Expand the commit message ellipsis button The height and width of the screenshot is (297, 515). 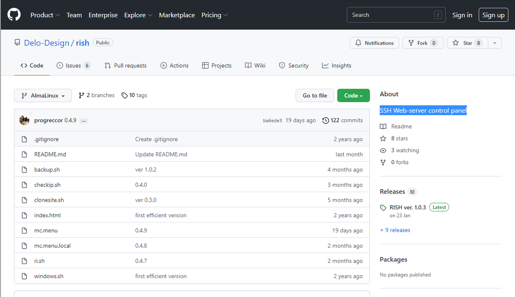[x=84, y=121]
